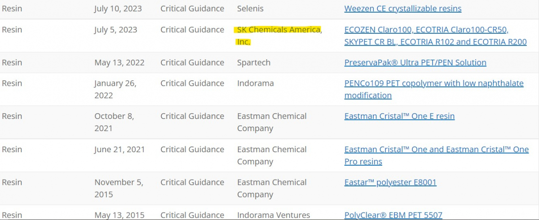Screen dimensions: 539x220
Task: Click the highlighted SK Chemicals America text
Action: click(278, 30)
